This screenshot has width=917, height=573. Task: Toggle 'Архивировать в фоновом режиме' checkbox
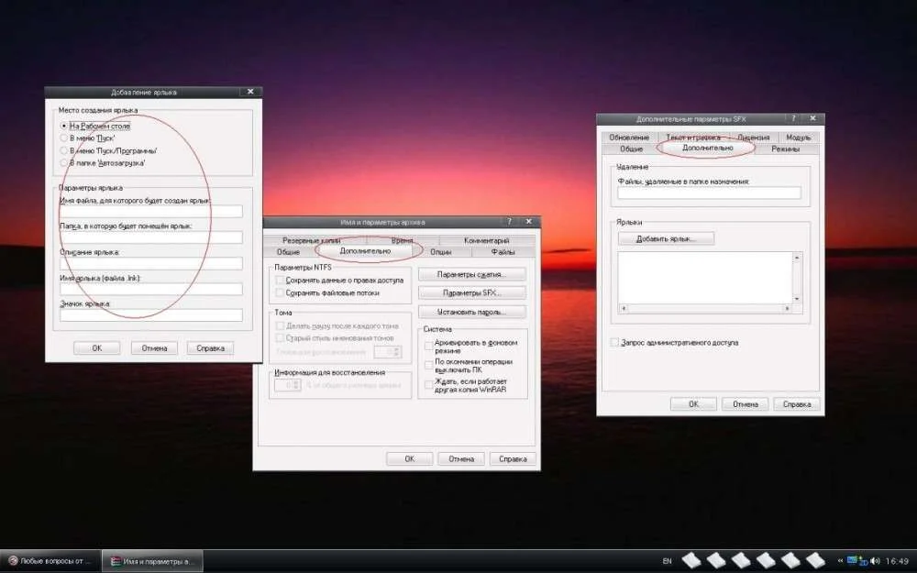(428, 346)
